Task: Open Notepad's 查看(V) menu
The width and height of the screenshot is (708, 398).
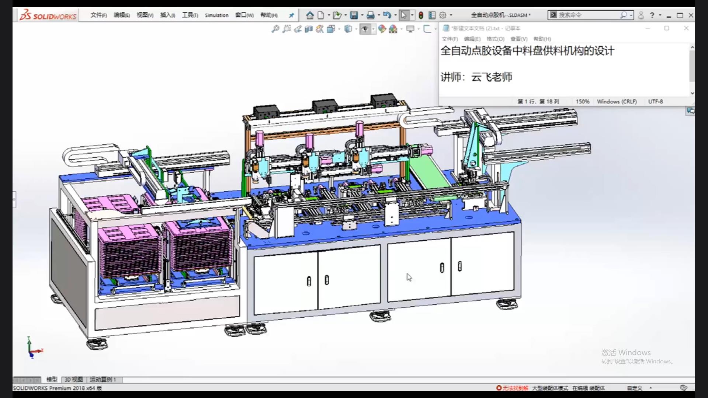Action: point(519,39)
